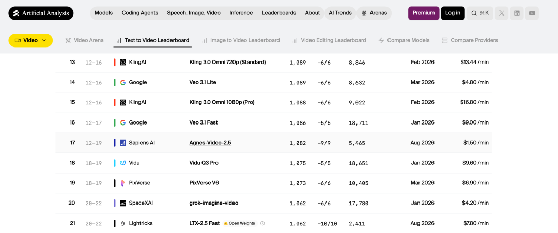Click the 2,411 appearances value
This screenshot has width=558, height=233.
point(357,224)
